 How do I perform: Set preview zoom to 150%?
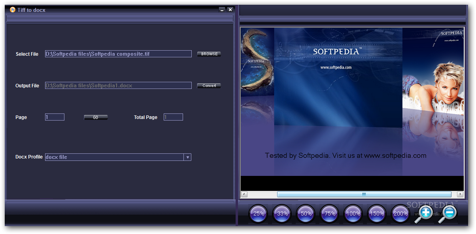[x=377, y=213]
